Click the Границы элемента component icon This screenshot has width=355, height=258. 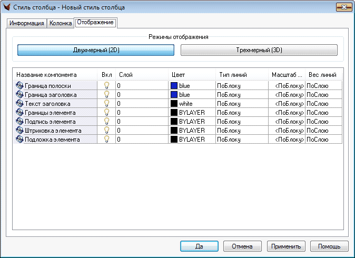[x=20, y=112]
